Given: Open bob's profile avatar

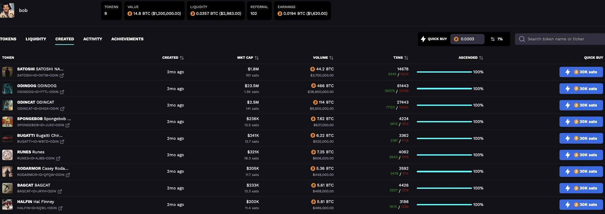Looking at the screenshot, I should (x=7, y=10).
